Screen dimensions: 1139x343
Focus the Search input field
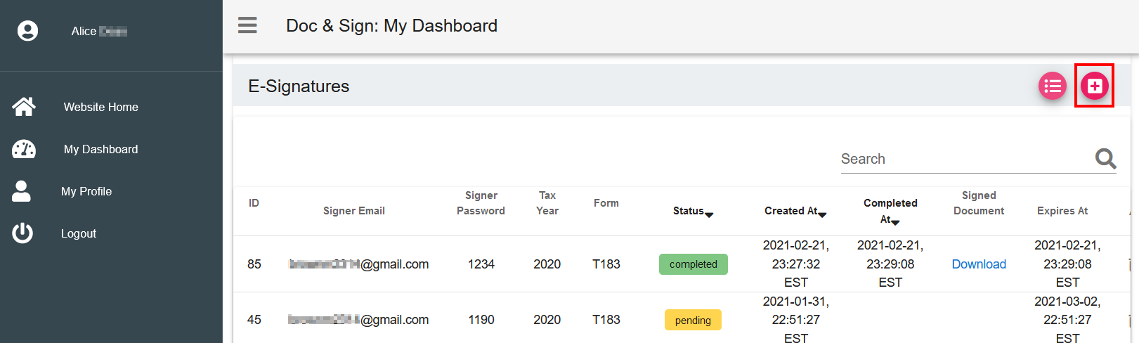click(x=964, y=159)
